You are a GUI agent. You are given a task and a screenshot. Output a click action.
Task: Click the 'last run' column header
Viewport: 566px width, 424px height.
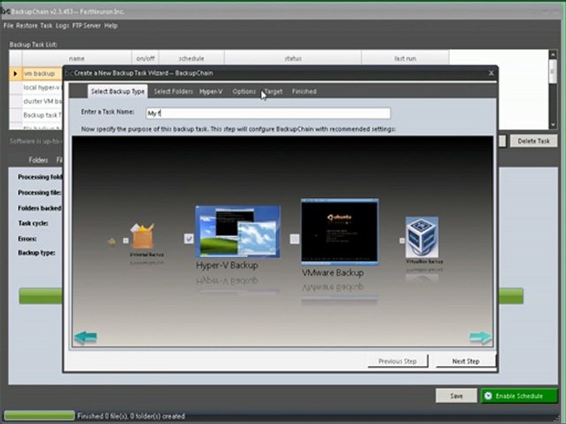[x=405, y=58]
